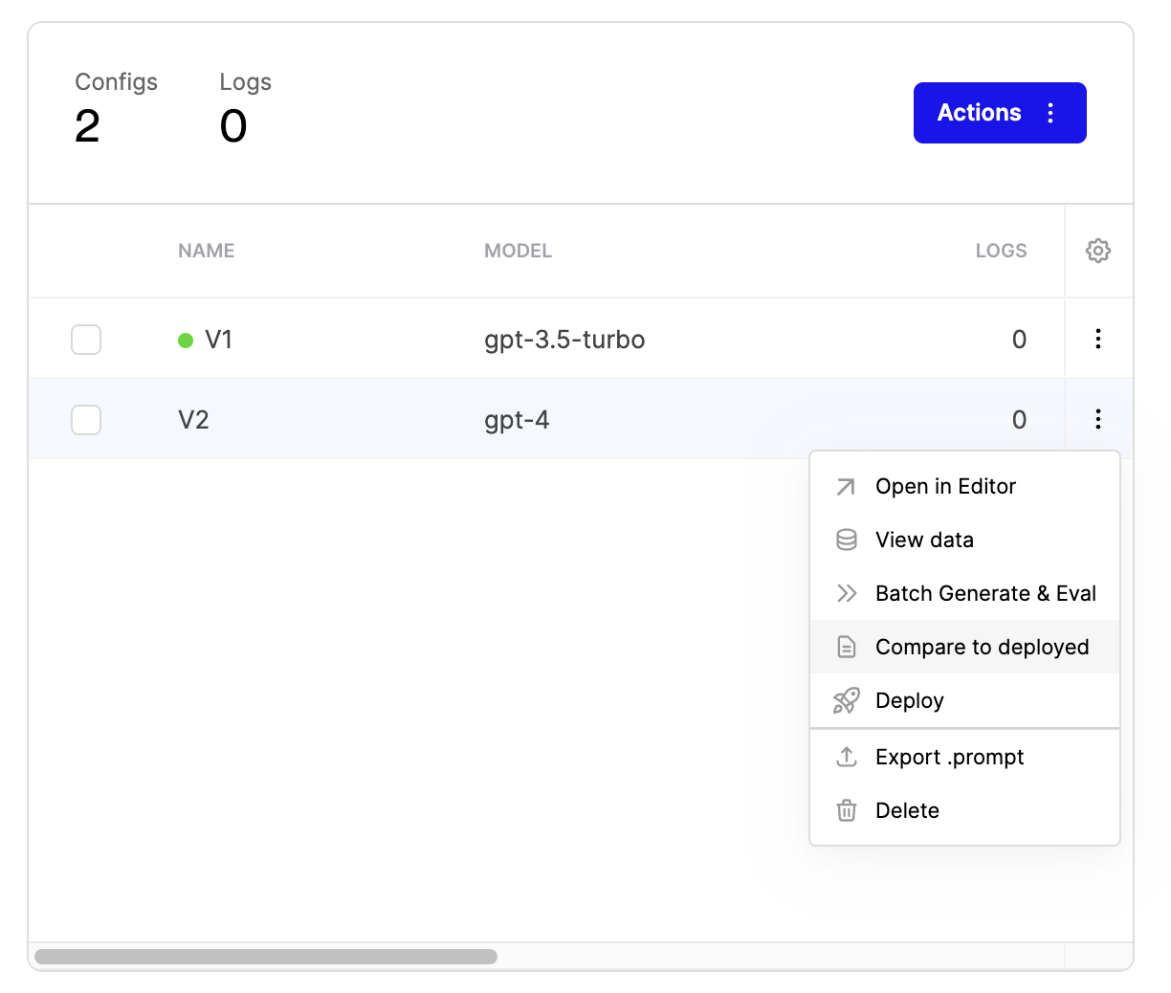
Task: Click the Deploy rocket icon
Action: point(847,700)
